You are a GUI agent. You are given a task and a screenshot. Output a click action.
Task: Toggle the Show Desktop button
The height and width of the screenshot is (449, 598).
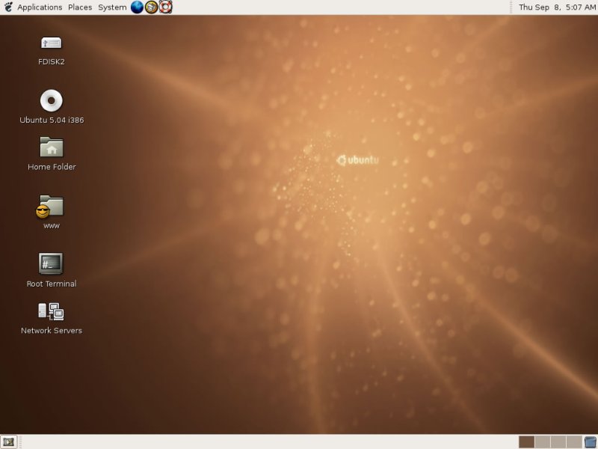pyautogui.click(x=9, y=442)
